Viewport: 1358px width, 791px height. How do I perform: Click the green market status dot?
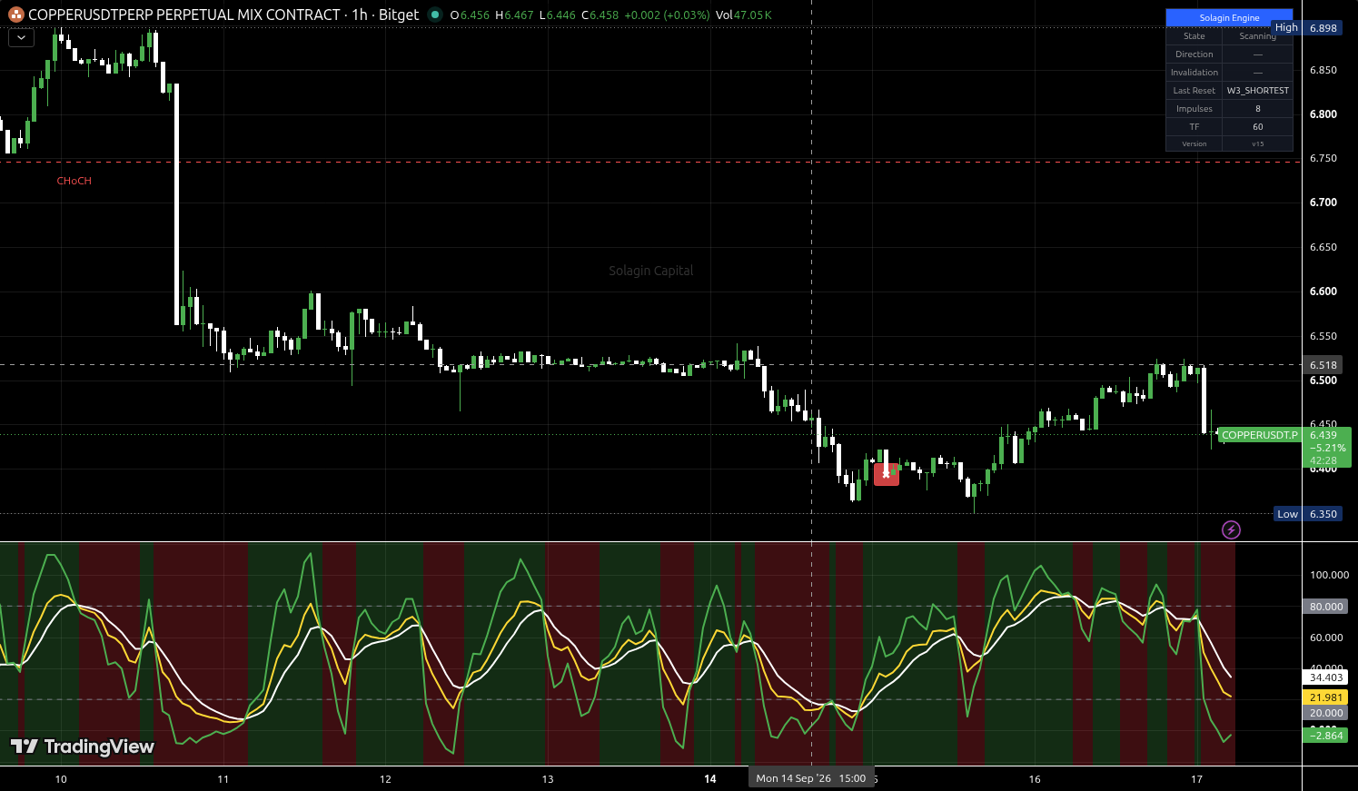tap(435, 15)
